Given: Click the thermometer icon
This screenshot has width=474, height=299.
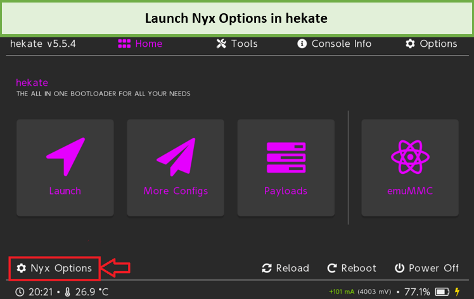Looking at the screenshot, I should (67, 292).
